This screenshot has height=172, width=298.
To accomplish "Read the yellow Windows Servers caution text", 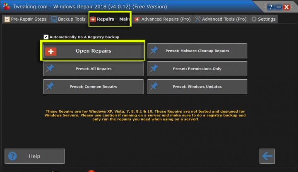I will coord(145,115).
